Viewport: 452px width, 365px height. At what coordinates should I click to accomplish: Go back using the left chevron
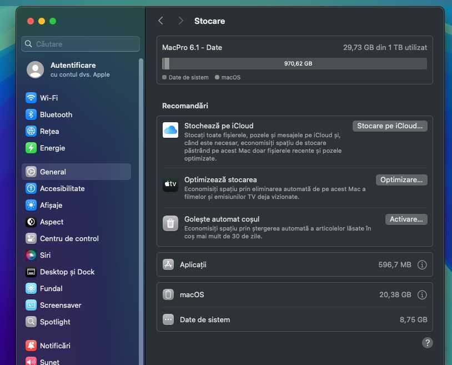click(161, 21)
